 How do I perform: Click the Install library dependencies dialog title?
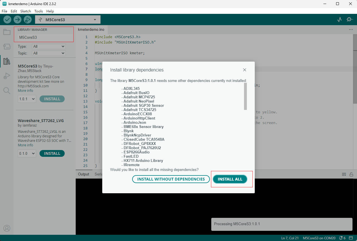[x=137, y=70]
